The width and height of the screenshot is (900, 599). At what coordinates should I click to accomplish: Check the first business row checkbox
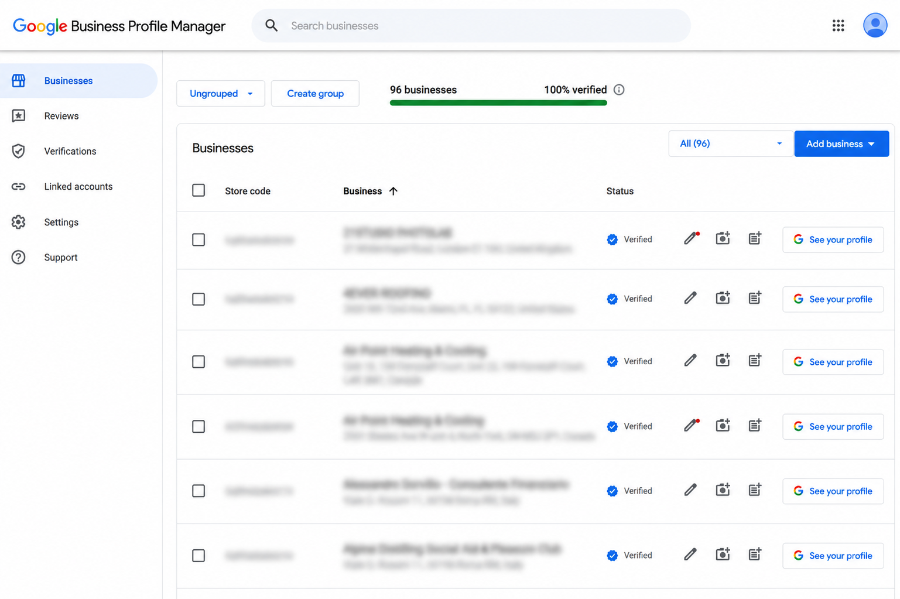tap(199, 239)
